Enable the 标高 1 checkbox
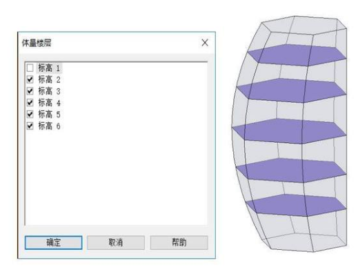358x276 pixels. pyautogui.click(x=30, y=68)
